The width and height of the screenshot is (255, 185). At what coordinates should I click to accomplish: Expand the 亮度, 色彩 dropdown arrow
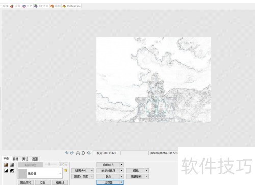92,176
